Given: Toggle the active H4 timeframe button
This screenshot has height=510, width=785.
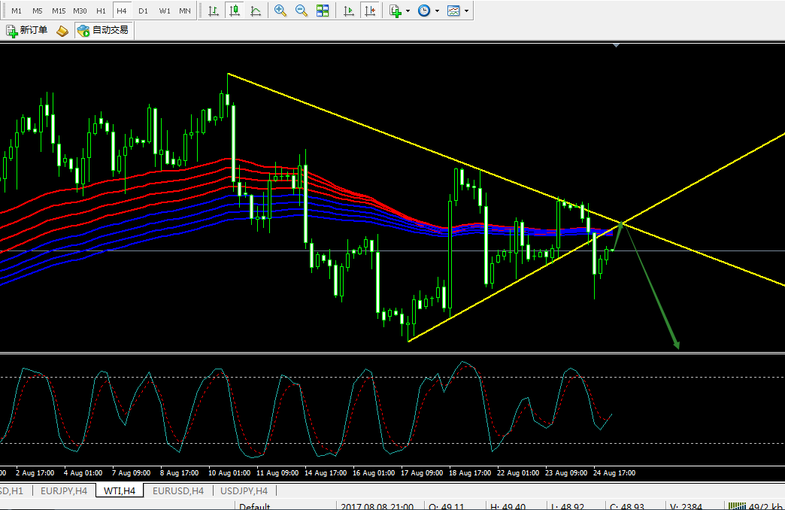Looking at the screenshot, I should point(122,11).
